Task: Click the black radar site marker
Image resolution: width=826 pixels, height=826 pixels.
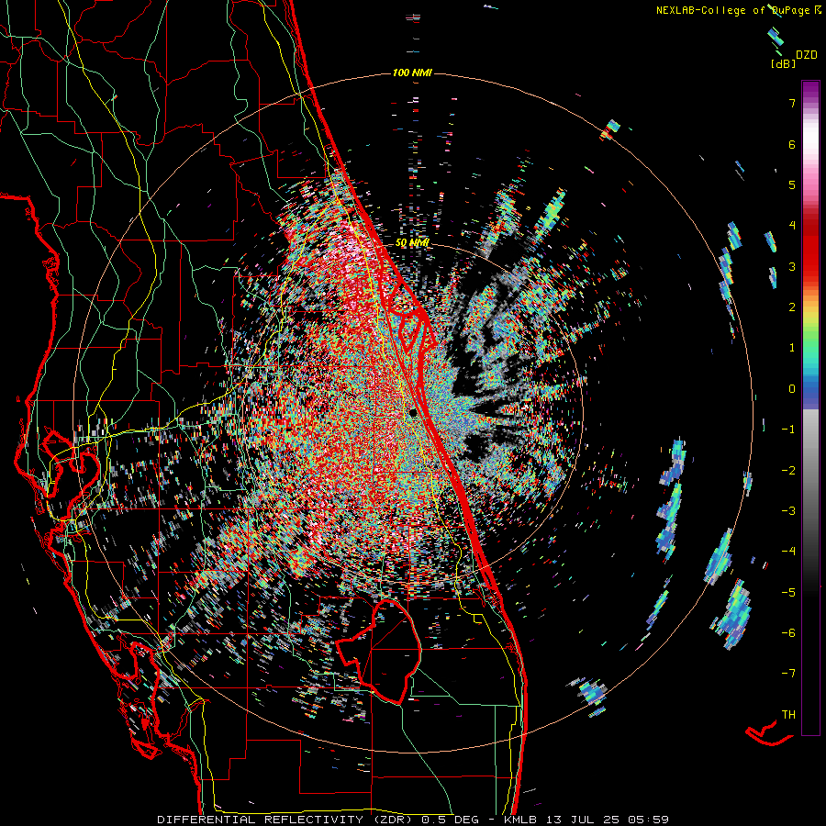Action: [414, 412]
